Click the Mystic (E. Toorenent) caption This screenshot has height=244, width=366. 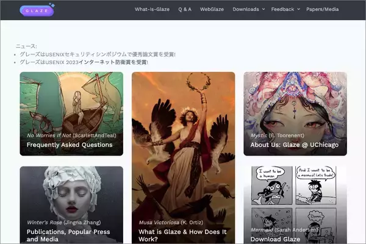click(278, 135)
